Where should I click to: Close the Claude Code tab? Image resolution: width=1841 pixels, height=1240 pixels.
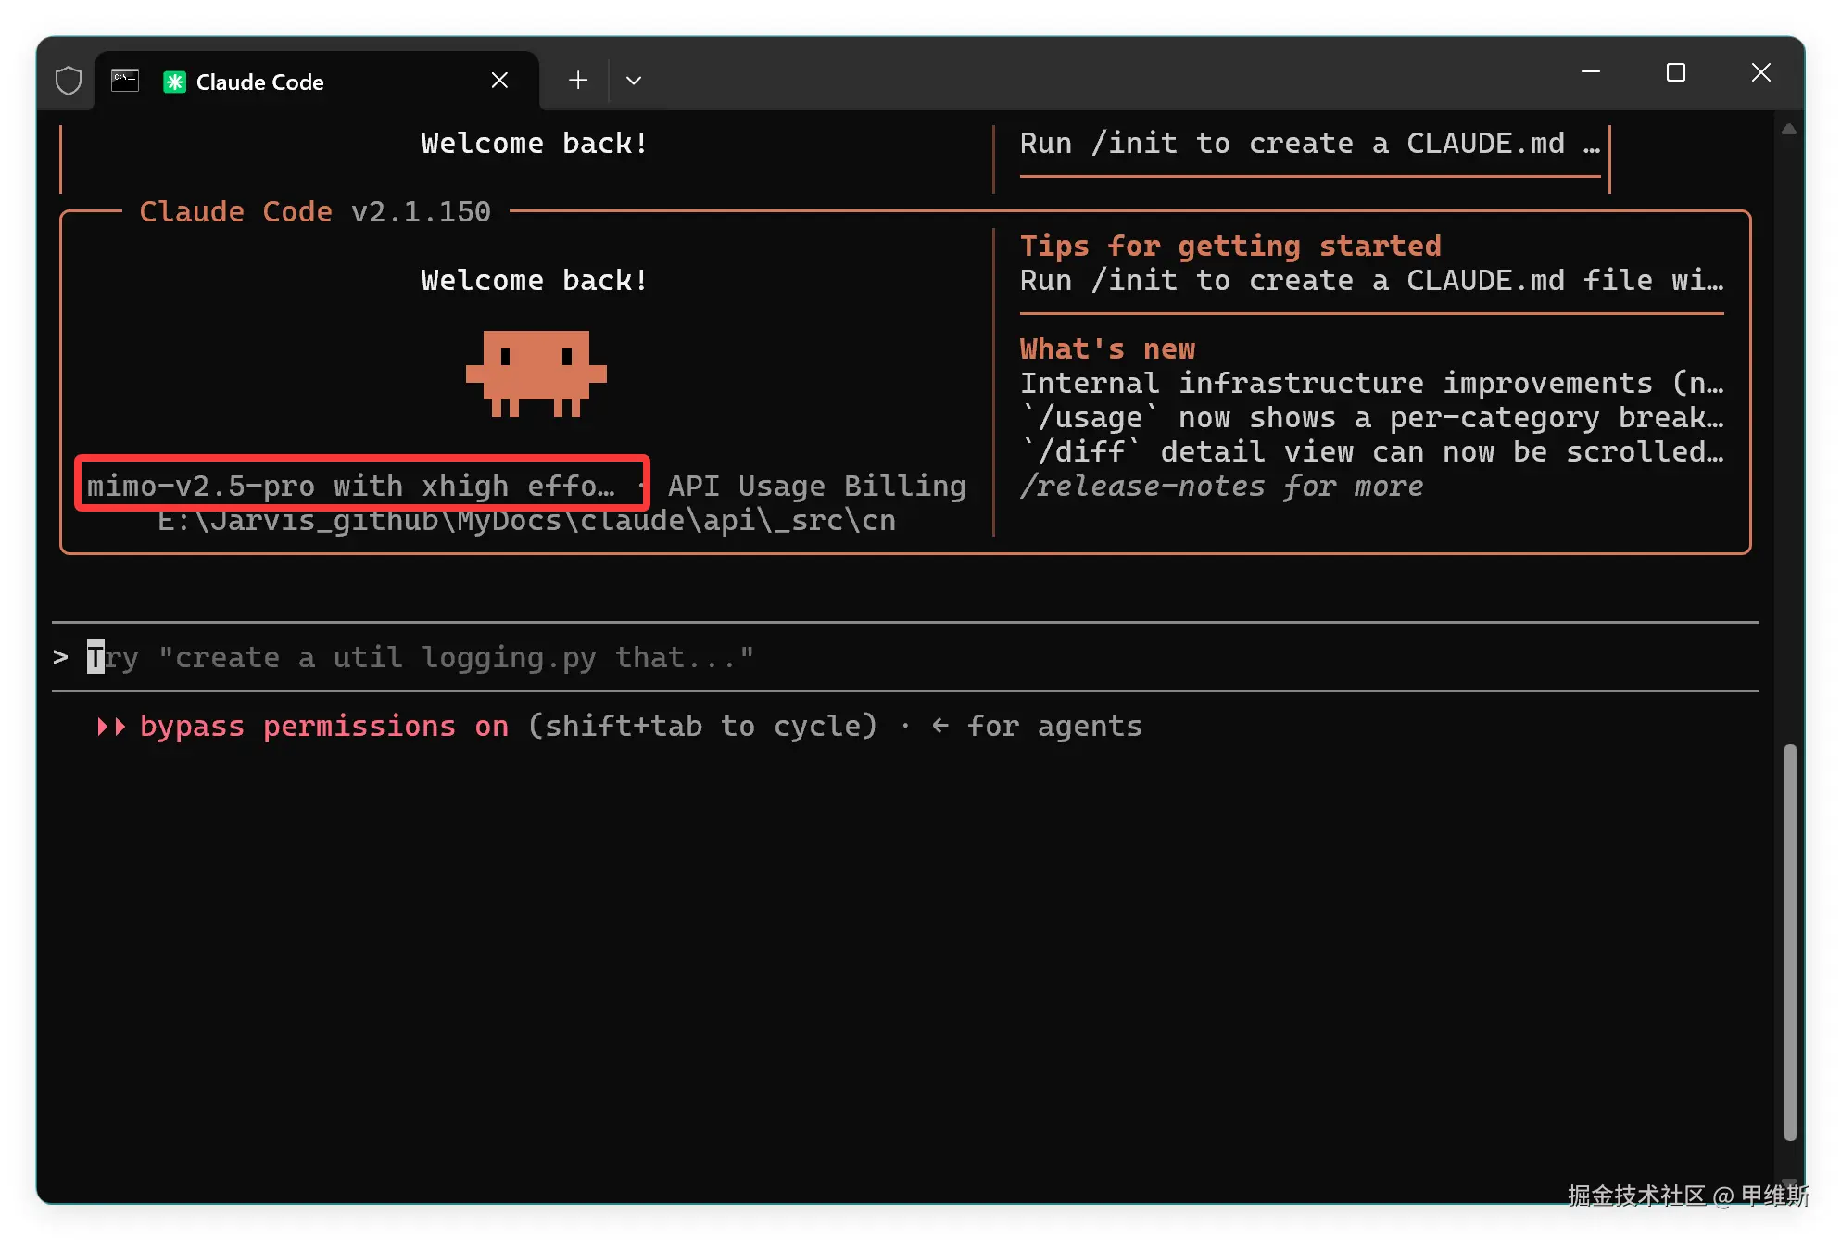pos(499,81)
